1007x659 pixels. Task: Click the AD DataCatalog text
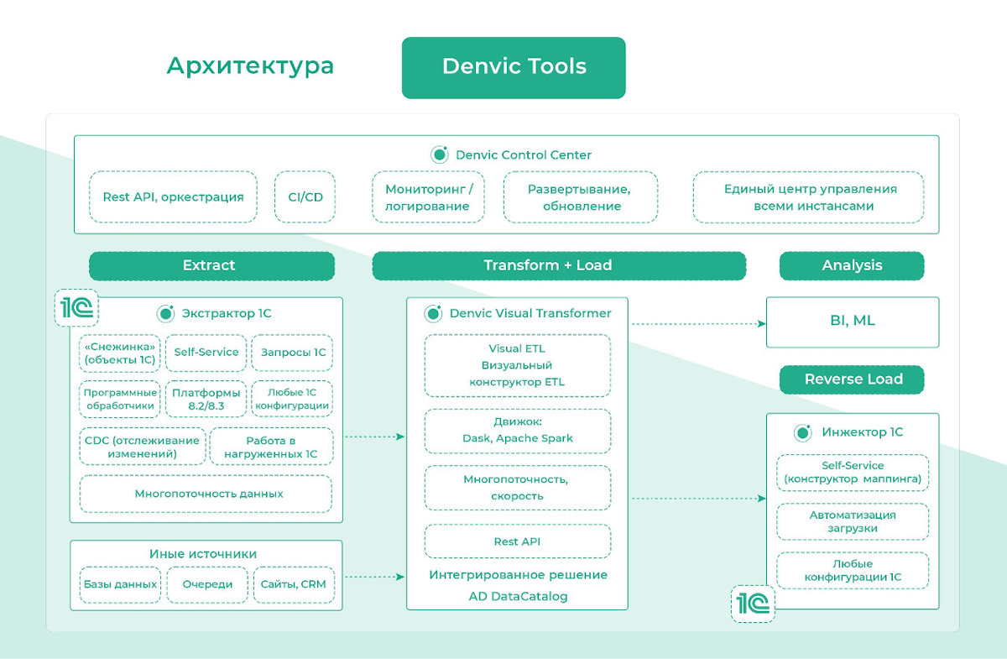click(x=518, y=597)
